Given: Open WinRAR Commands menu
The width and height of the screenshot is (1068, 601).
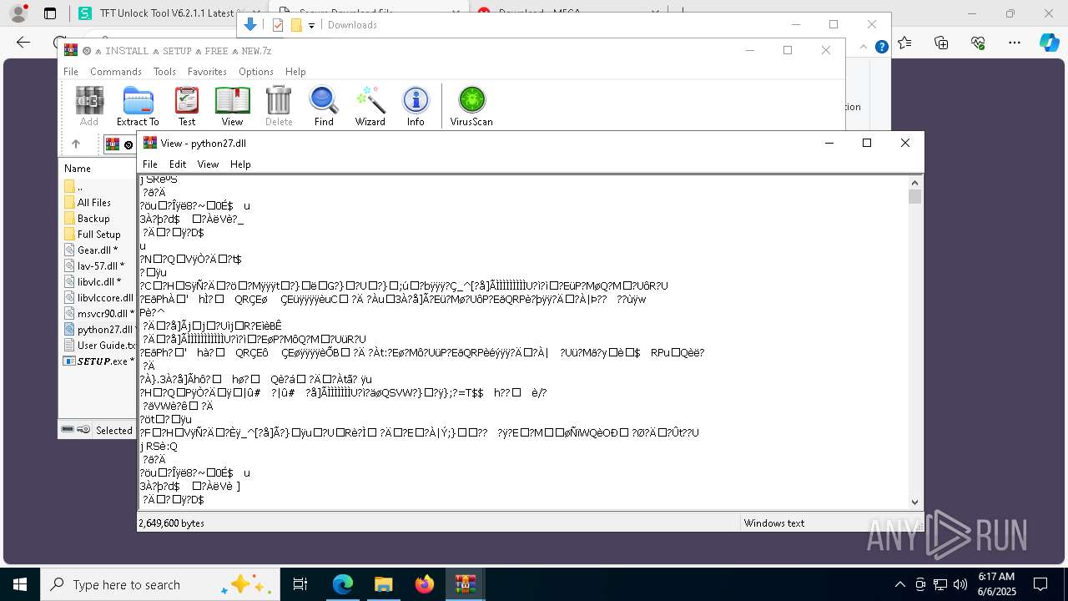Looking at the screenshot, I should click(x=116, y=72).
